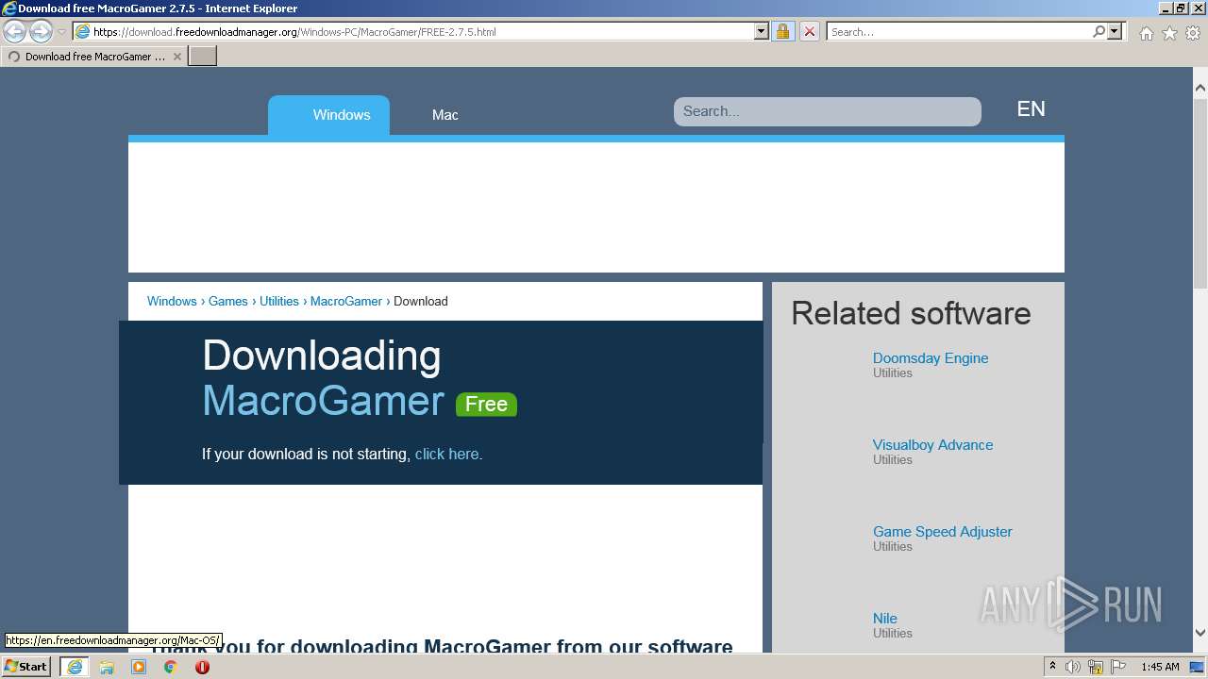The height and width of the screenshot is (679, 1208).
Task: Click the network tray icon
Action: pos(1096,667)
